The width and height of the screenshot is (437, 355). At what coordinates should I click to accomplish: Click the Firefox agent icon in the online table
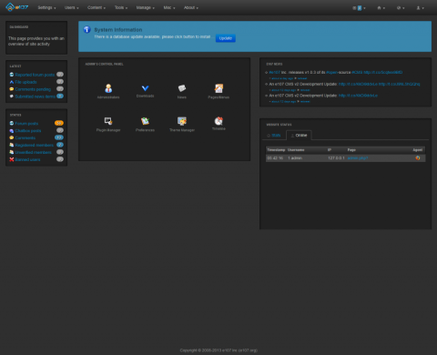click(x=418, y=157)
